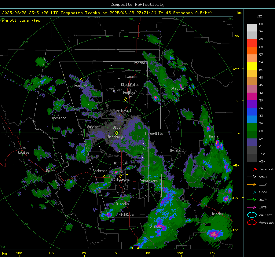Click the red 60-65 dBZ color band
Viewport: 275px width, 257px height.
252,43
